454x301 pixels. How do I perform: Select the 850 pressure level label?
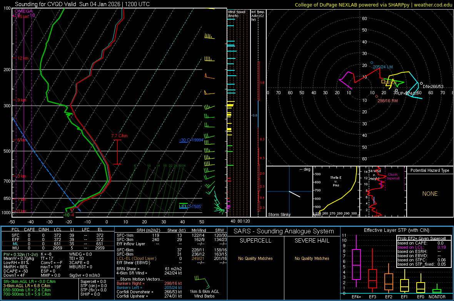7,198
